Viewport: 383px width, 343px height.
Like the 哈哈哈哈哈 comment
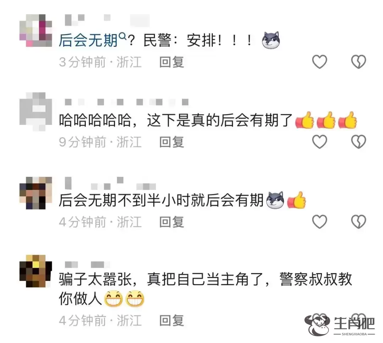tap(320, 142)
